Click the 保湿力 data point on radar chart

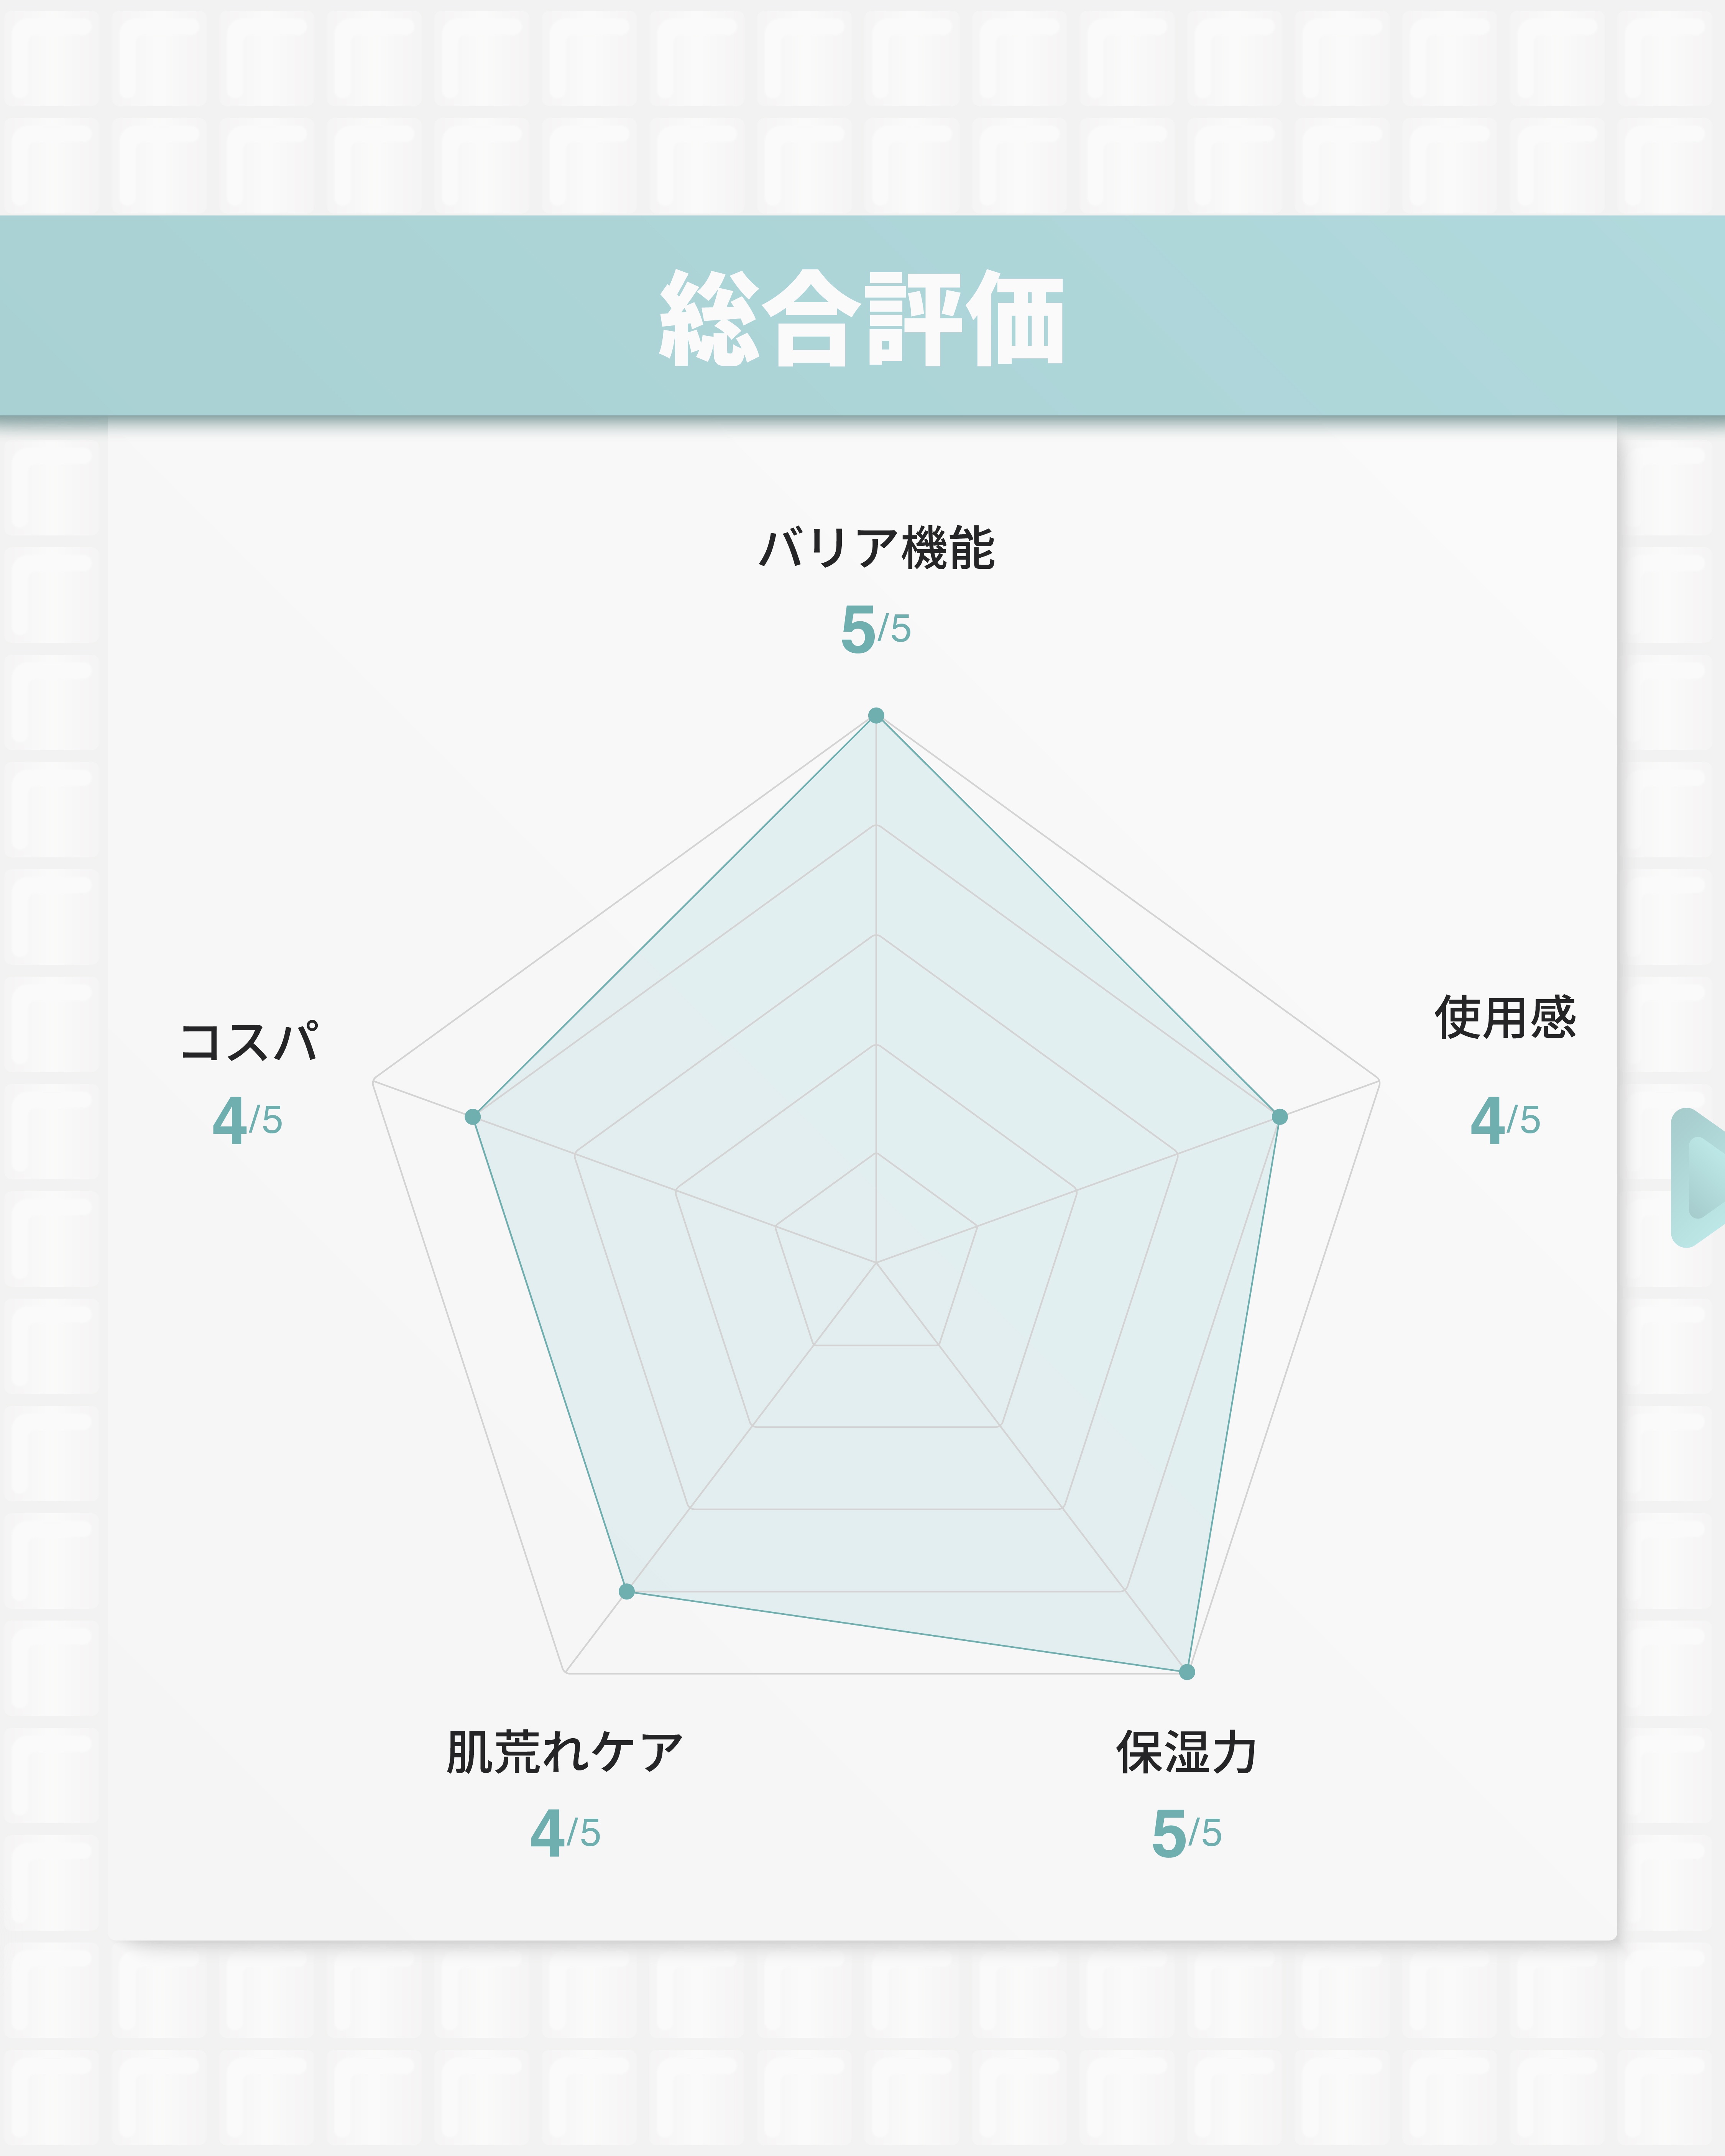(1187, 1672)
